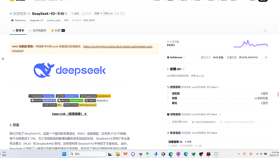
Task: Select the custom_code tag
Action: [x=53, y=21]
